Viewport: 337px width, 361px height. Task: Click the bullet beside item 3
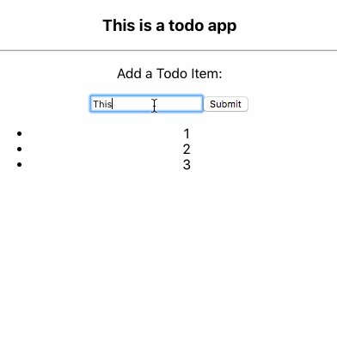coord(20,164)
